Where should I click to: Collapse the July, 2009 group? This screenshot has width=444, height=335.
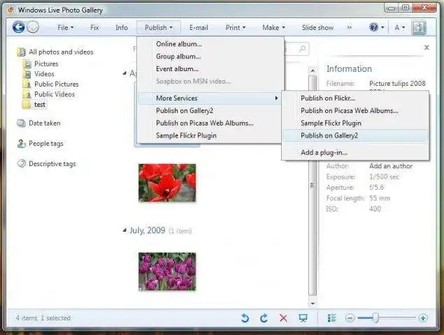(124, 231)
